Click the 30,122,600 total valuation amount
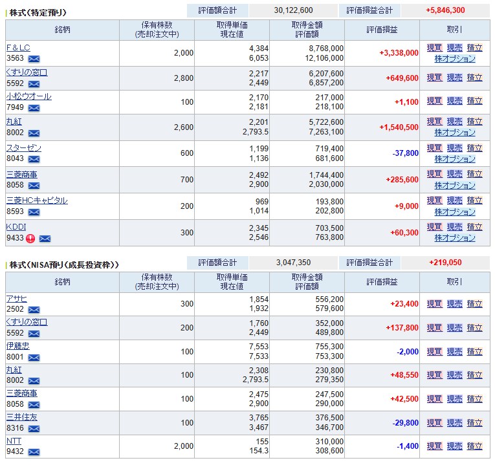 click(293, 10)
